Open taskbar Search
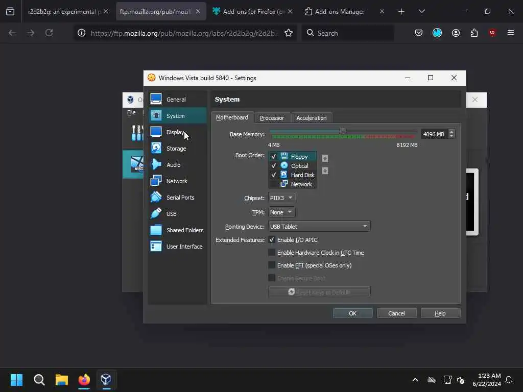The width and height of the screenshot is (523, 392). pyautogui.click(x=39, y=379)
